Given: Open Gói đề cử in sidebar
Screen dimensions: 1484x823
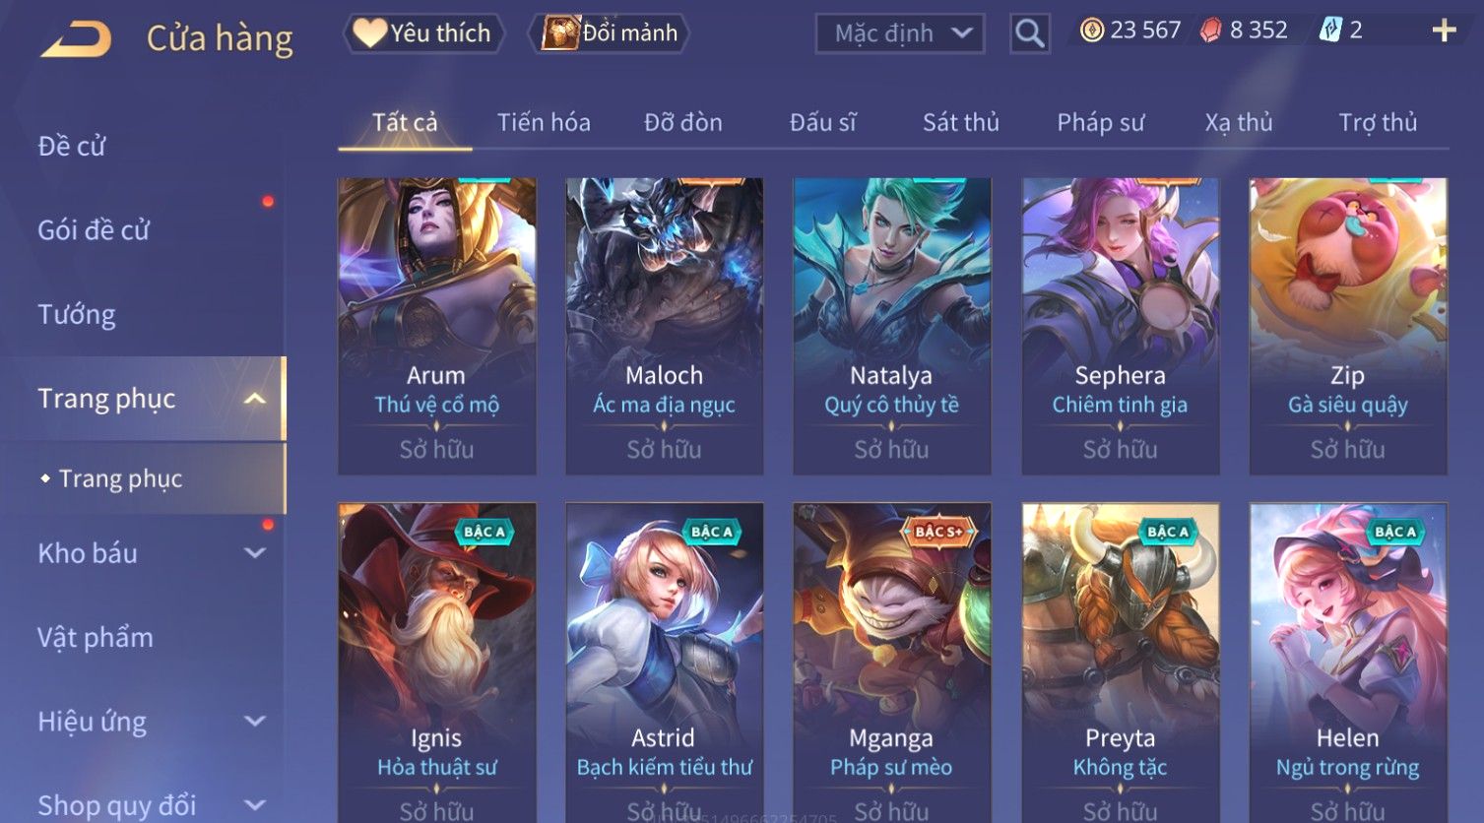Looking at the screenshot, I should pos(94,230).
